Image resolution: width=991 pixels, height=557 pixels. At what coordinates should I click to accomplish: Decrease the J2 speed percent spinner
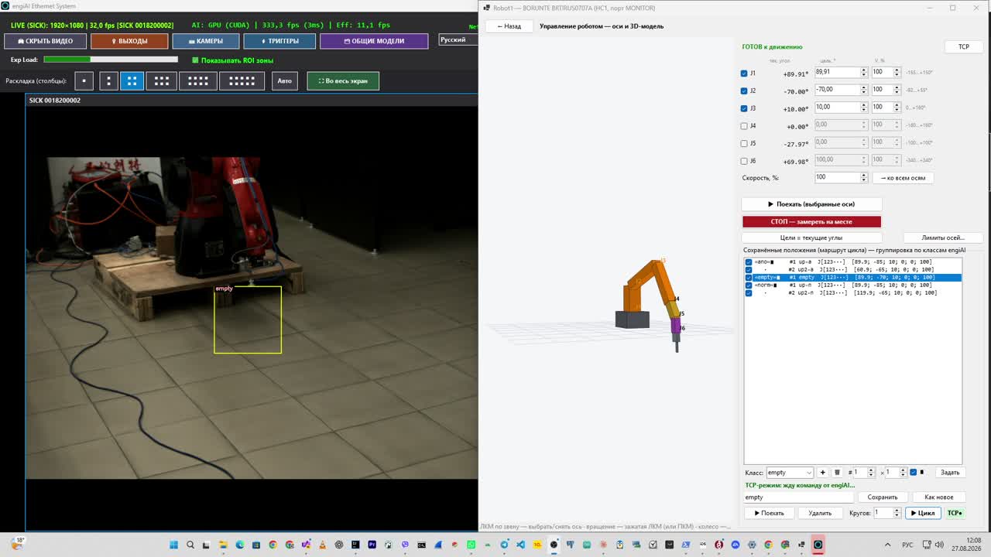pos(897,92)
